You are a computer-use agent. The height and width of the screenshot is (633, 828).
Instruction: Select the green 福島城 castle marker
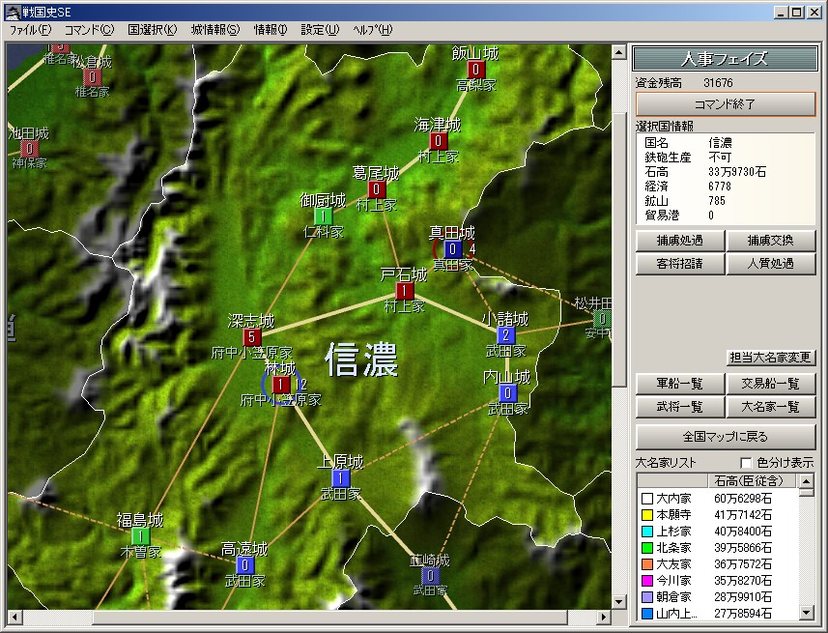pyautogui.click(x=140, y=536)
